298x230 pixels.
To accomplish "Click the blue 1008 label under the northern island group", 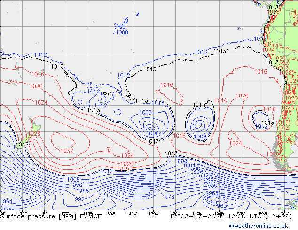I will (x=122, y=32).
